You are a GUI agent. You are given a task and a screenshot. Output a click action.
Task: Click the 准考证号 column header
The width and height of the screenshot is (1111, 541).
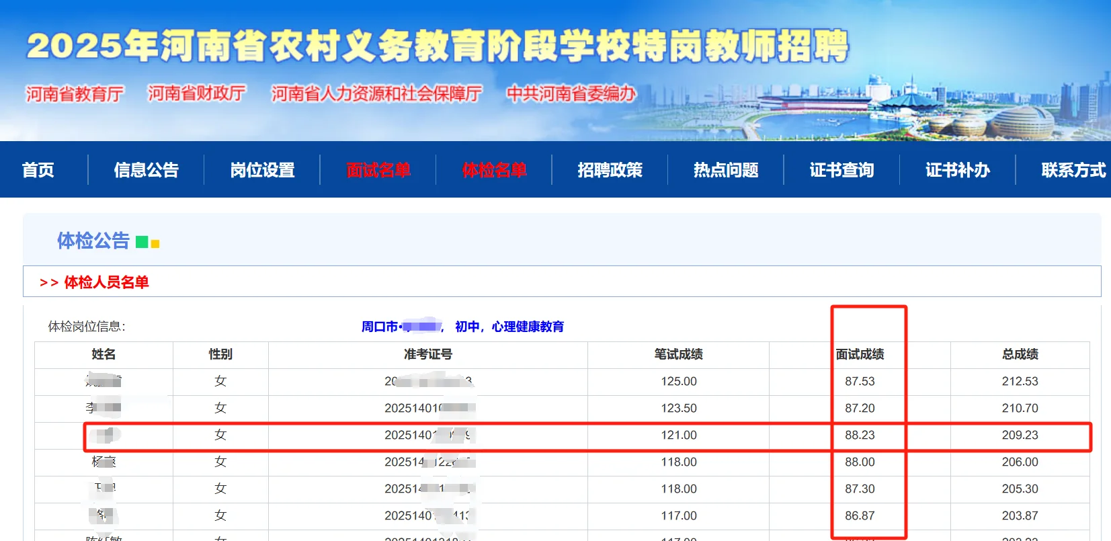click(428, 354)
